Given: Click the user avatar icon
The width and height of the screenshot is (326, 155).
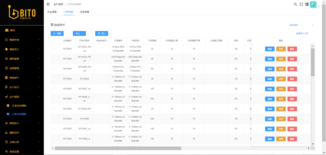Looking at the screenshot, I should pyautogui.click(x=313, y=5).
